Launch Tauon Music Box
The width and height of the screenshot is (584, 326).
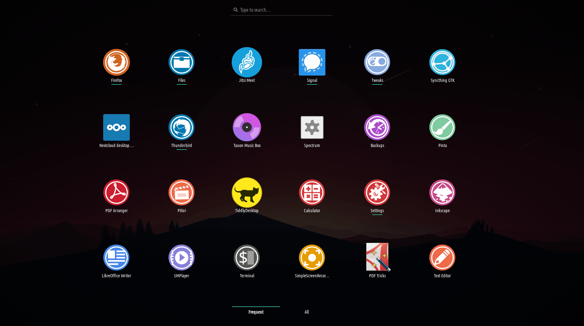click(x=247, y=127)
